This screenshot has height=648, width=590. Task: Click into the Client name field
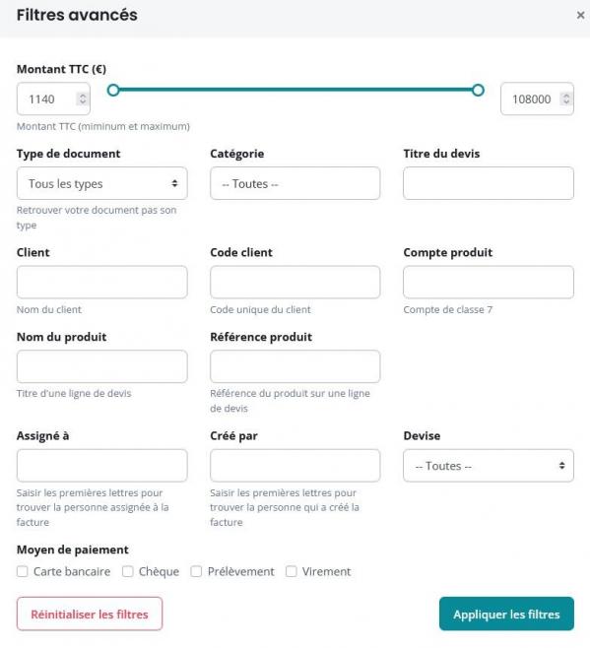(102, 282)
